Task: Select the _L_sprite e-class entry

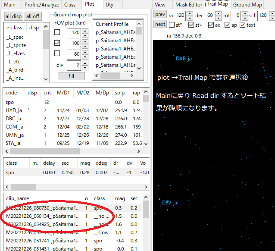Action: pyautogui.click(x=16, y=45)
